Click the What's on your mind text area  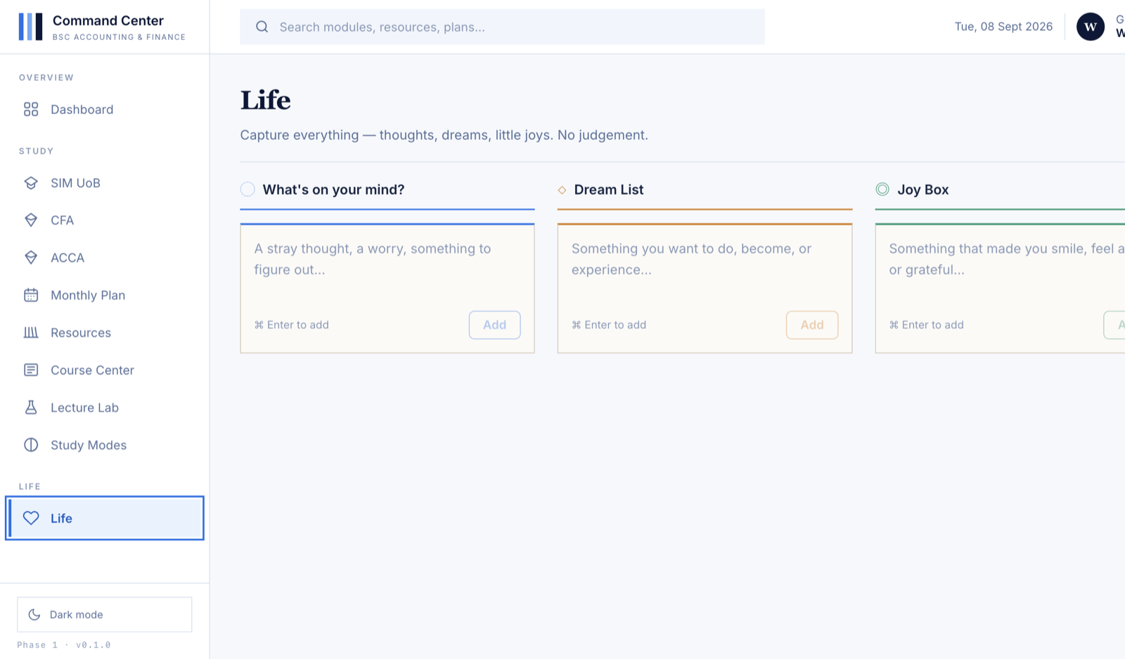(x=387, y=267)
